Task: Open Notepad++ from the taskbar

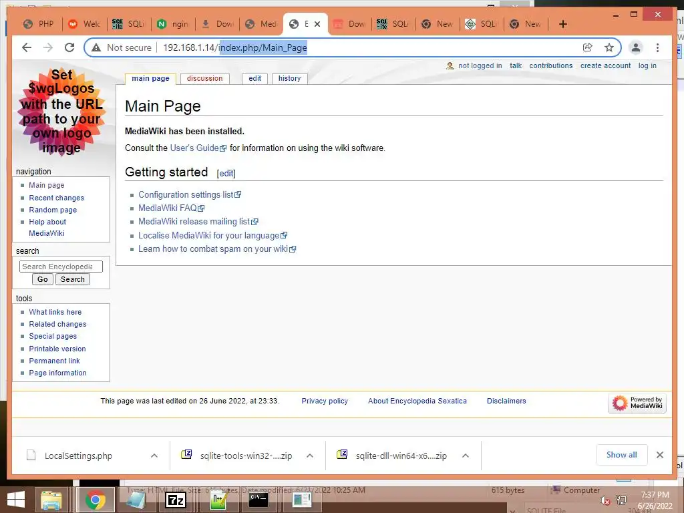Action: tap(218, 500)
